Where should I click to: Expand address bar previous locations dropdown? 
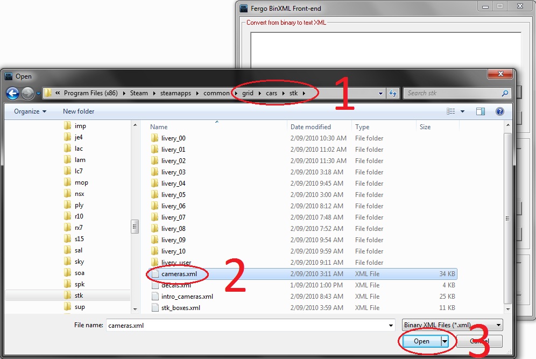click(380, 93)
